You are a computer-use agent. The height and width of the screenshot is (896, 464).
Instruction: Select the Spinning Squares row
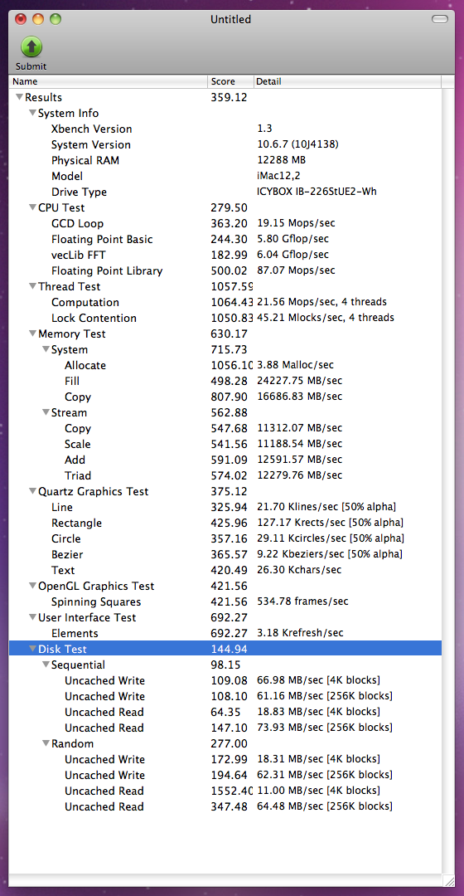pyautogui.click(x=225, y=601)
